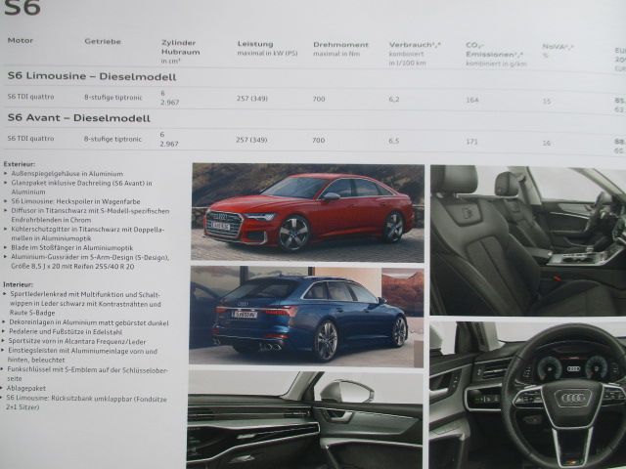Screen dimensions: 626x469
Task: Open the red S6 Limousine photo
Action: click(307, 212)
